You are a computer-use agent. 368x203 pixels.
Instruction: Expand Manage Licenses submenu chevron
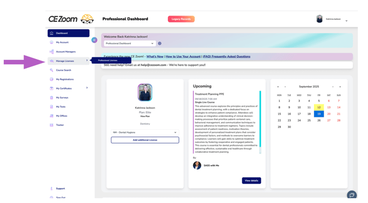point(87,61)
